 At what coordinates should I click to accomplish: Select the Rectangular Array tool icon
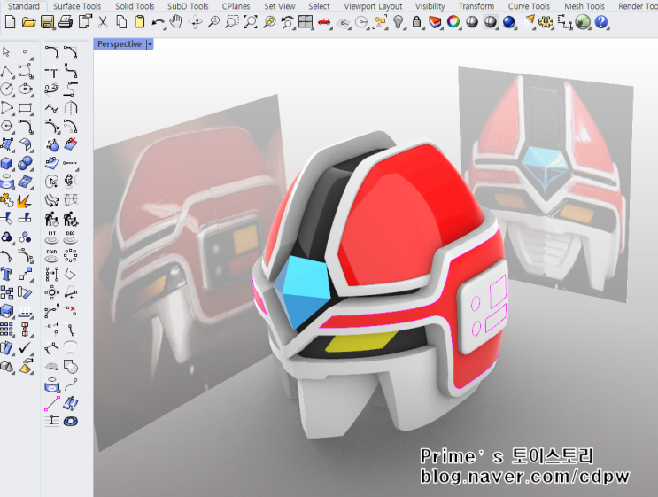(7, 329)
